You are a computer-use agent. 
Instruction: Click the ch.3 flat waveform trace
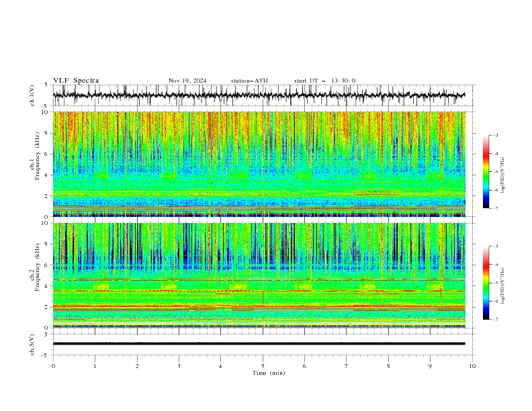(x=259, y=344)
